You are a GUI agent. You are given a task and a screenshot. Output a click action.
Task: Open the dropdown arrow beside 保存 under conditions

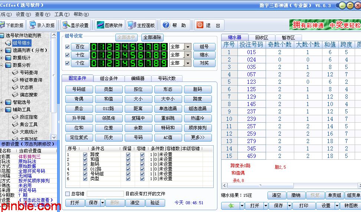[x=103, y=203]
